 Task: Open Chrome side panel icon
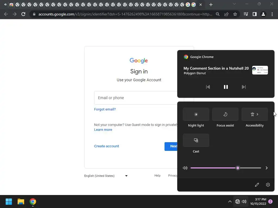(x=255, y=14)
